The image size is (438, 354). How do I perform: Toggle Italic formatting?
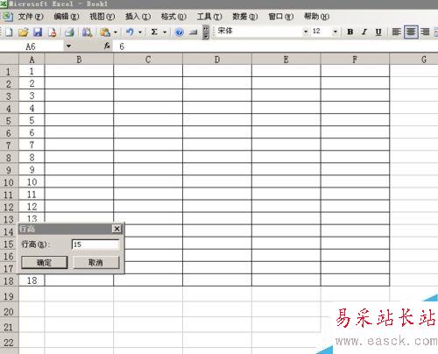[x=364, y=32]
